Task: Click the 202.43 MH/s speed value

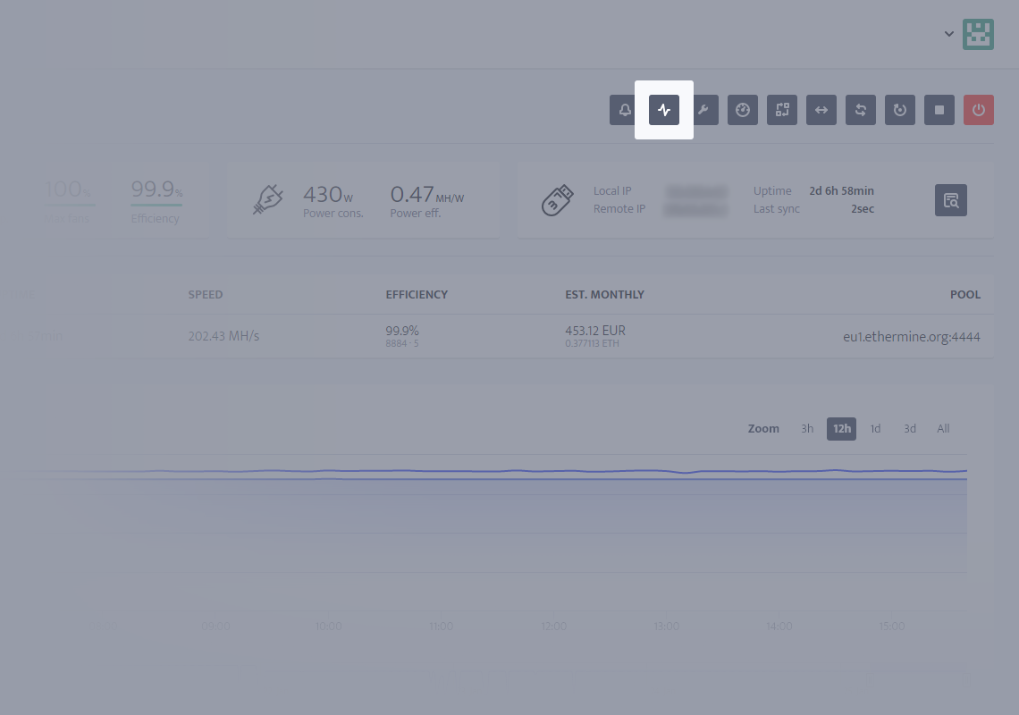Action: [223, 336]
